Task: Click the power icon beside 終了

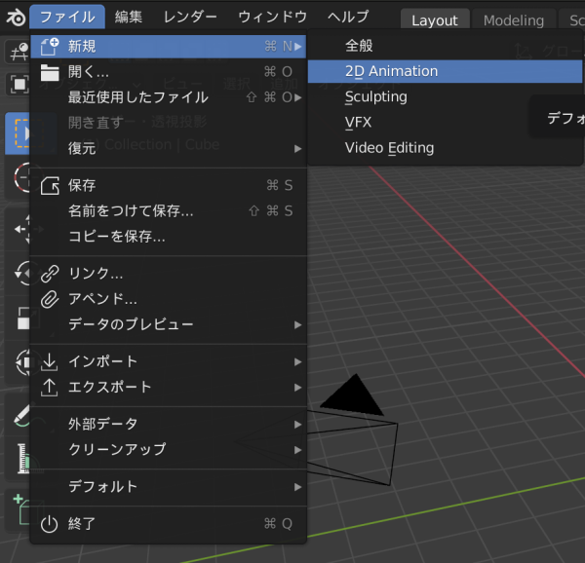Action: [x=50, y=523]
